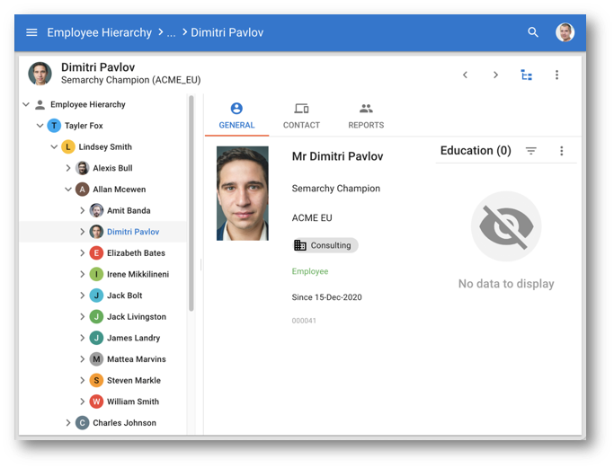Click the William Smith avatar icon

[x=96, y=402]
